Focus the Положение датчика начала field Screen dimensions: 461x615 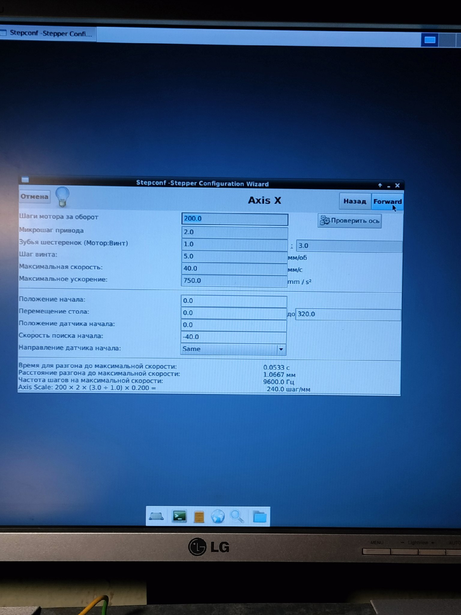tap(234, 325)
